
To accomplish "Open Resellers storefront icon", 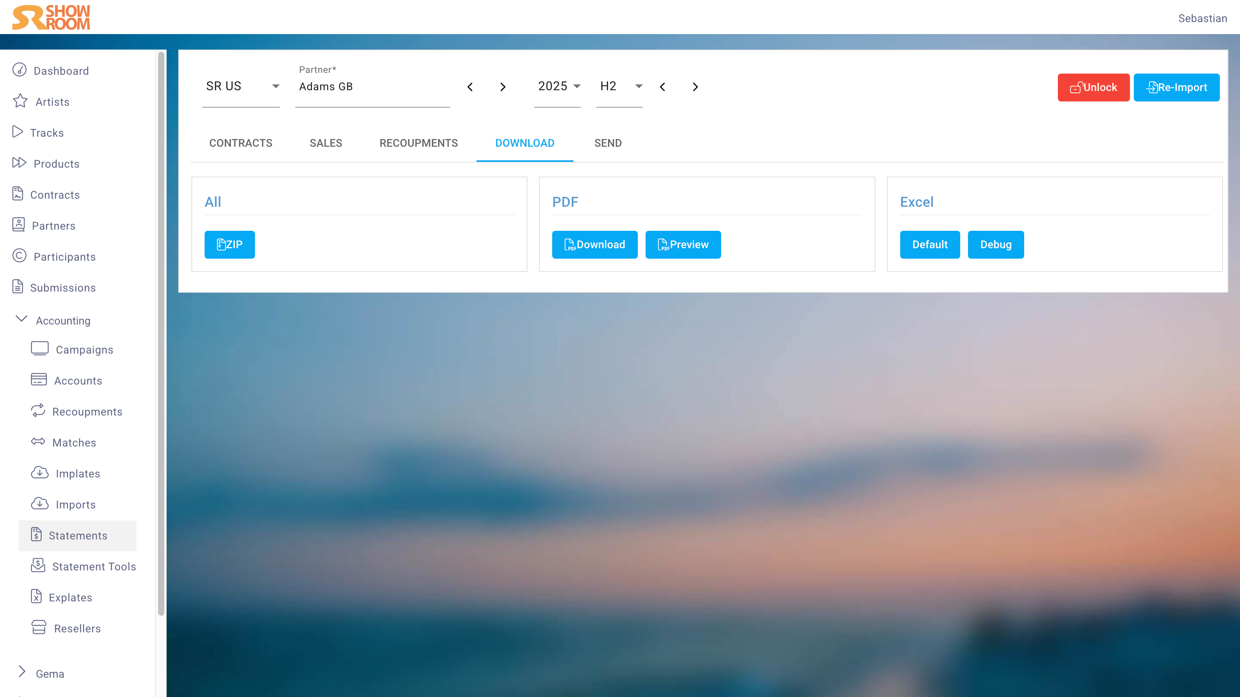I will [39, 628].
